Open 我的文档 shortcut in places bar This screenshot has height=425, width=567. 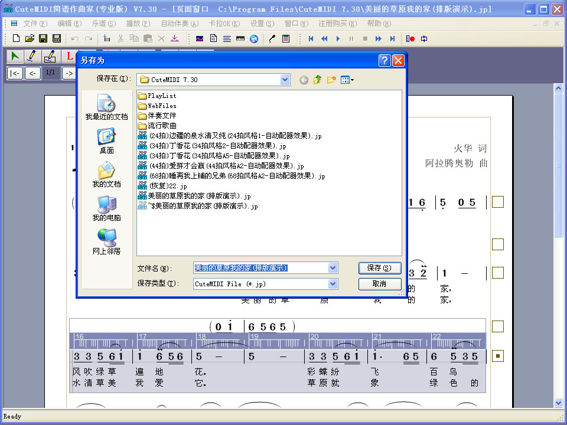coord(106,175)
